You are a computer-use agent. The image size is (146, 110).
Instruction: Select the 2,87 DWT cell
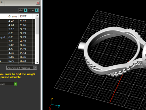(x=26, y=21)
